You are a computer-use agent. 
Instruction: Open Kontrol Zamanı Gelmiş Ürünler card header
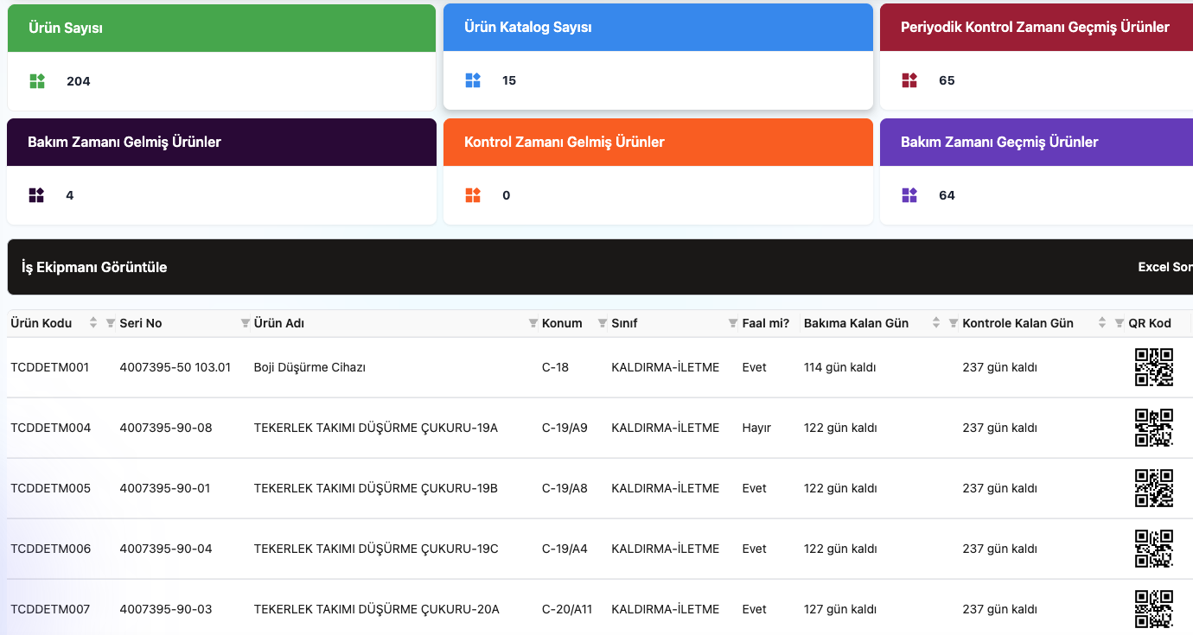click(x=658, y=142)
